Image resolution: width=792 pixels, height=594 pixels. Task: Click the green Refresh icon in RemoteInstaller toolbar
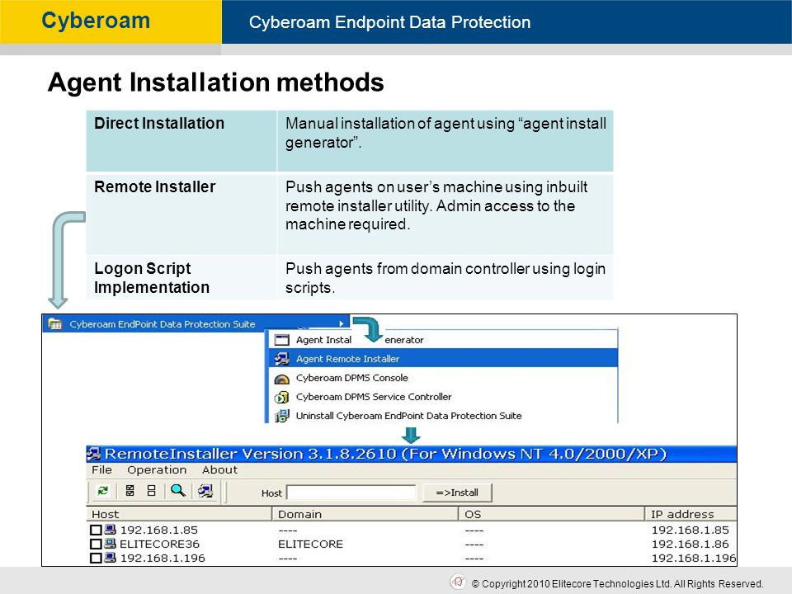[x=103, y=491]
